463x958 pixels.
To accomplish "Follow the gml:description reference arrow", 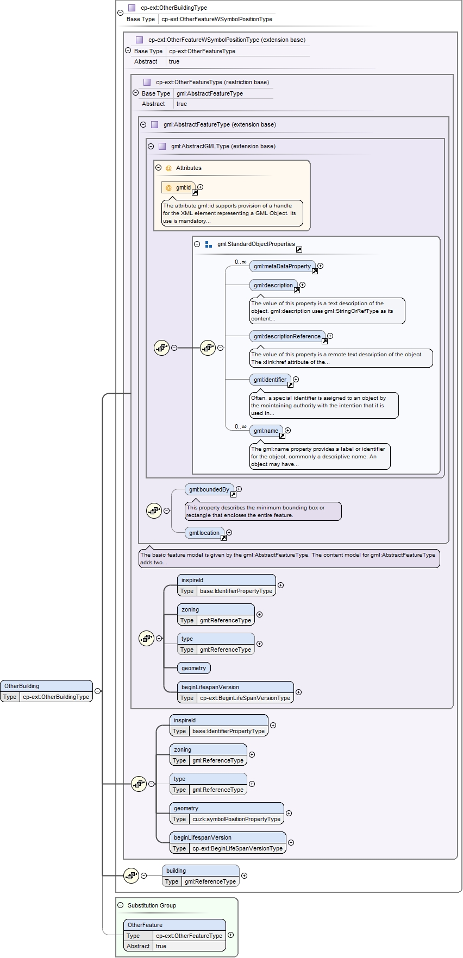I will (x=297, y=290).
